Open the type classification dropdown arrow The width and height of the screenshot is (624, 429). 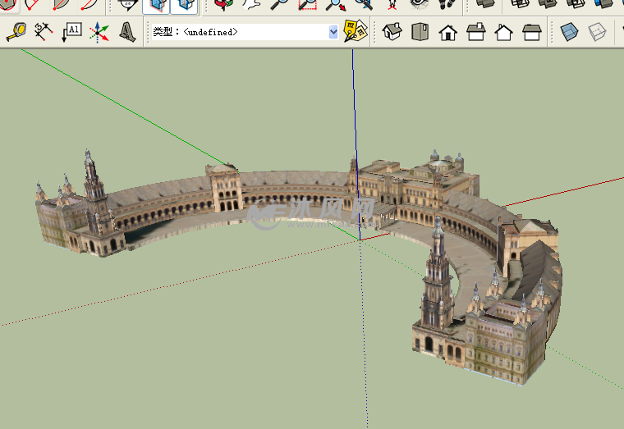[x=333, y=32]
